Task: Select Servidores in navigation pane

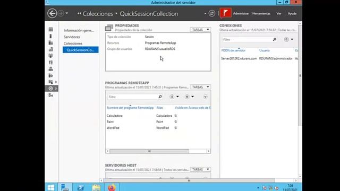Action: [72, 37]
